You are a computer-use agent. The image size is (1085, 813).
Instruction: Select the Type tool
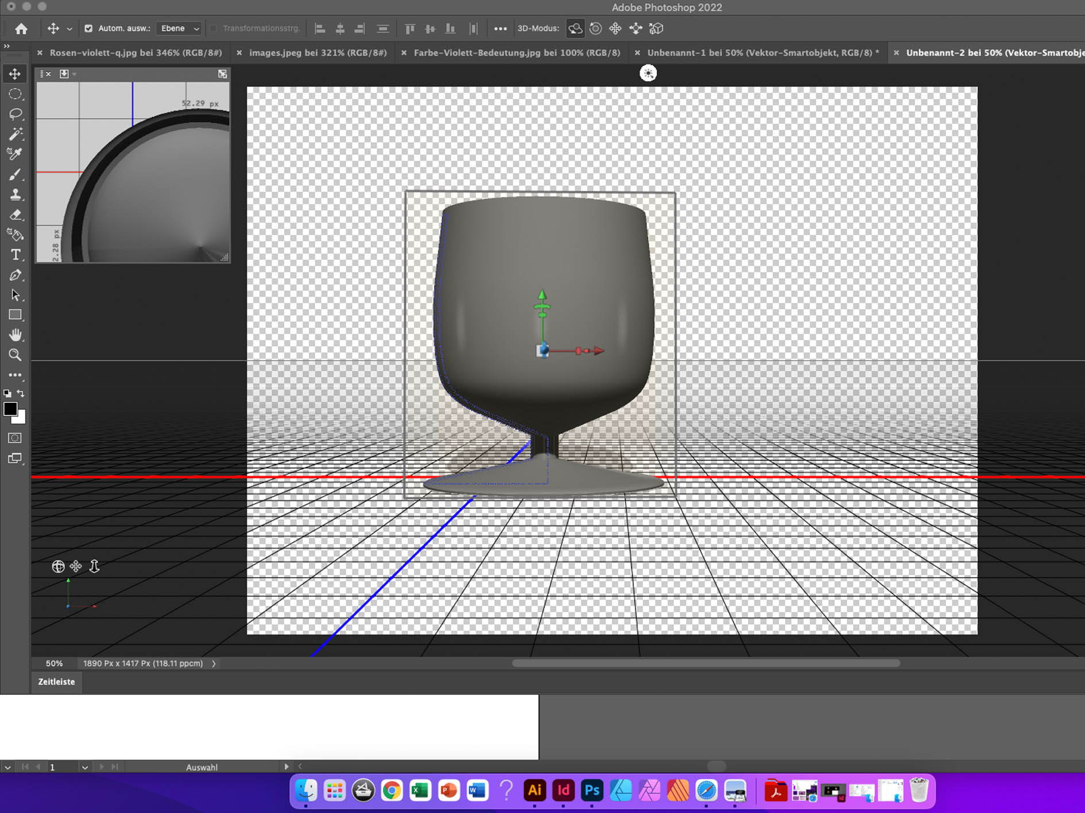(x=15, y=255)
